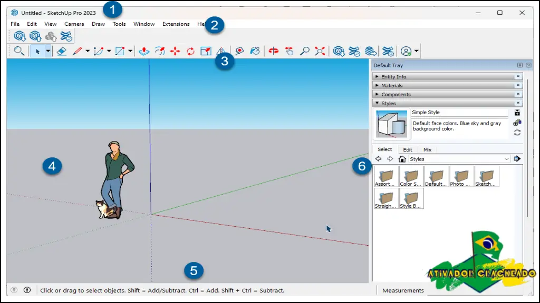Close the Entity Info panel
The image size is (540, 303).
click(518, 76)
